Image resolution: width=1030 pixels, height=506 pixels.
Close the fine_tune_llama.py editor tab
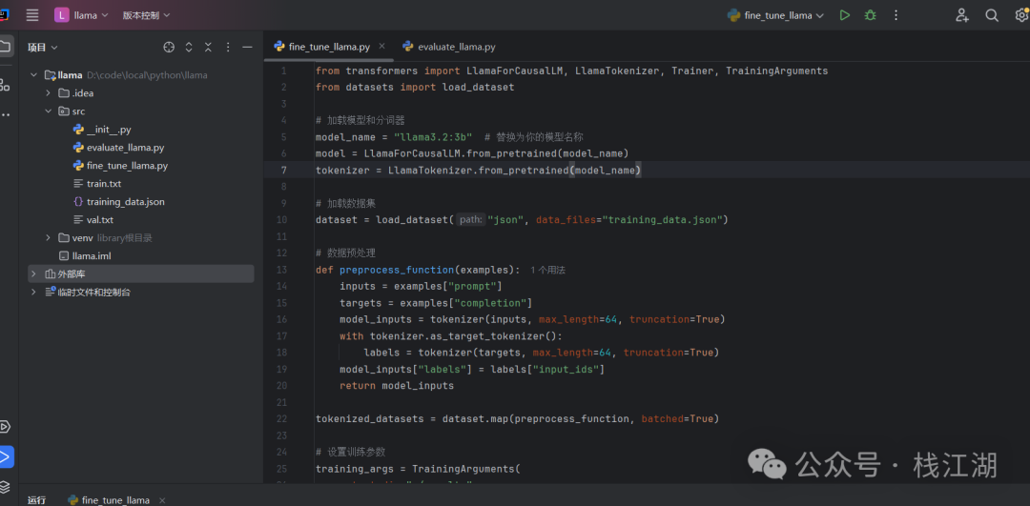(x=381, y=46)
